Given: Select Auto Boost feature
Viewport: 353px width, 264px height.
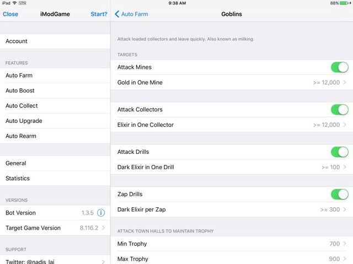Looking at the screenshot, I should pos(55,90).
